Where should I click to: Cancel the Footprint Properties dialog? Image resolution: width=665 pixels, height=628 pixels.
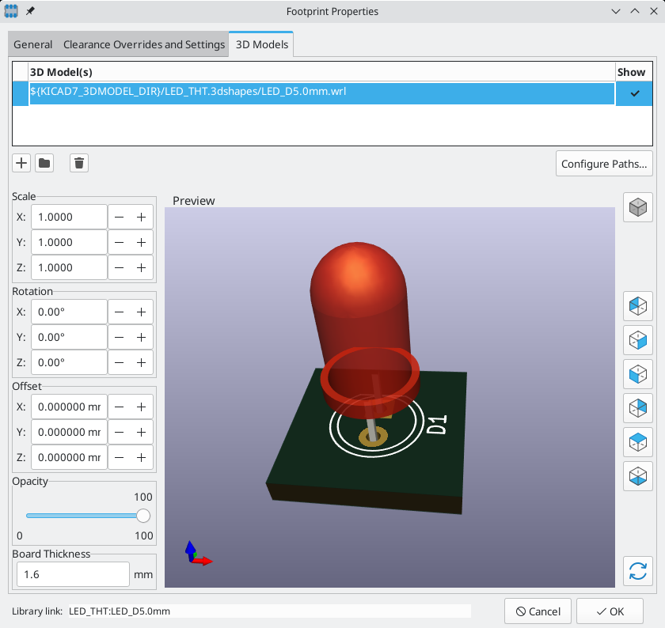point(538,611)
